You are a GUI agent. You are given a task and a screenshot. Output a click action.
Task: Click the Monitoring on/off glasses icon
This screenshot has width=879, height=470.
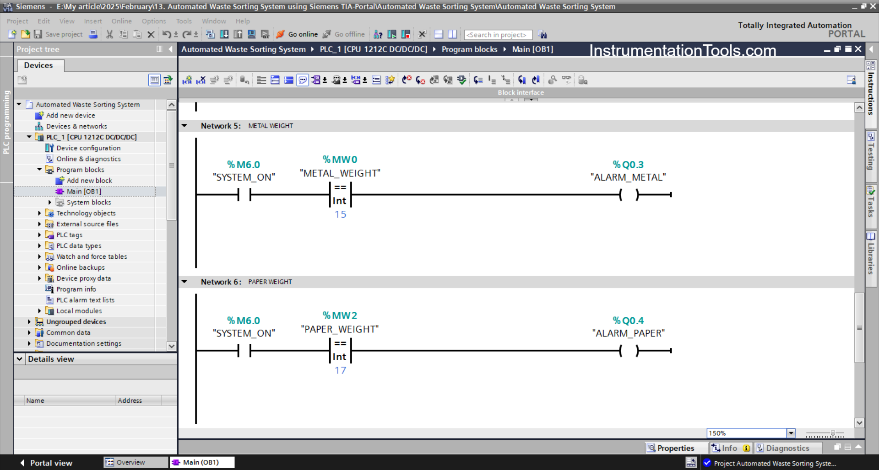coord(566,80)
